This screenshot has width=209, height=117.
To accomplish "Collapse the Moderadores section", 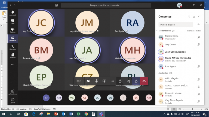I will [x=157, y=31].
